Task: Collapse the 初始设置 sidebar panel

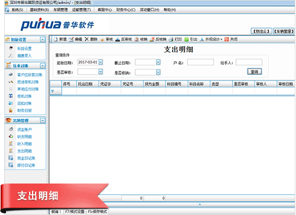Action: point(43,39)
